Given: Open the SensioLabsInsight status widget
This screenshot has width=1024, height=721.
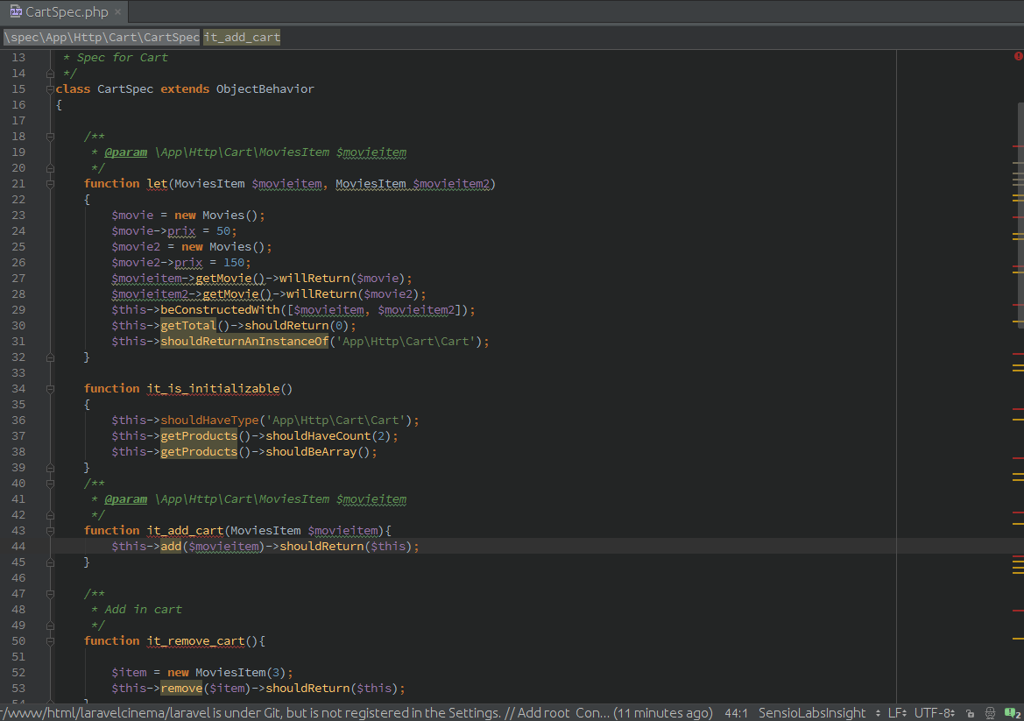Looking at the screenshot, I should (819, 713).
